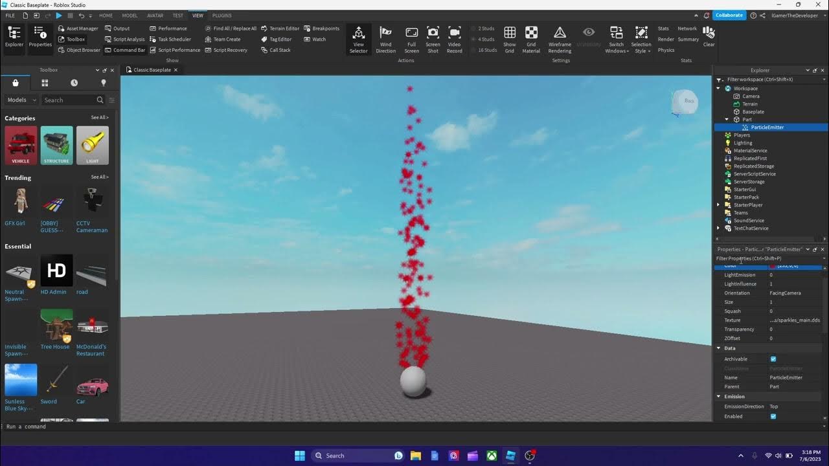Open Selection Style dropdown
The image size is (829, 466).
[x=641, y=39]
